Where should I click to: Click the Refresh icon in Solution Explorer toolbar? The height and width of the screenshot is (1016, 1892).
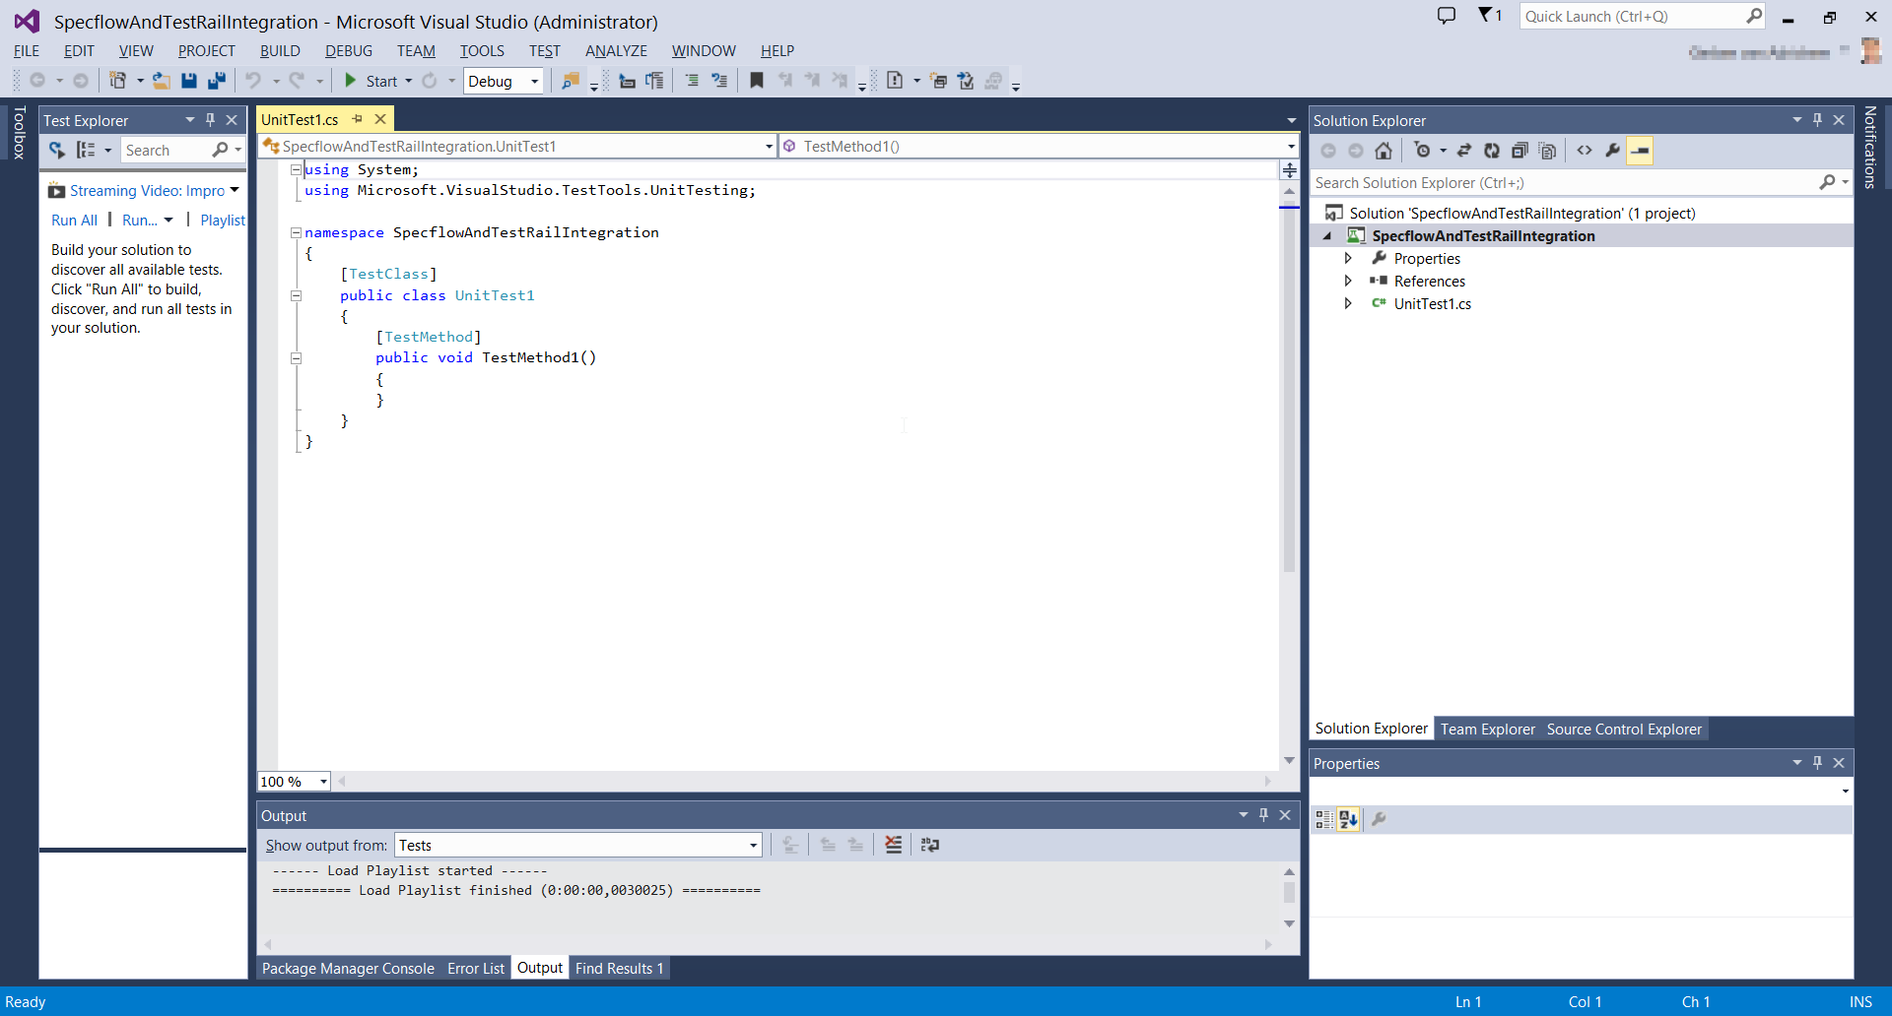tap(1492, 151)
